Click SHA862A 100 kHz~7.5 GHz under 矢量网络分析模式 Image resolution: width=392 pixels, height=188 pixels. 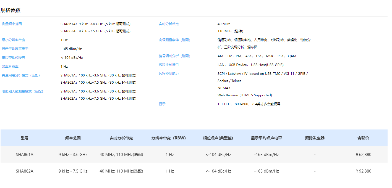tap(98, 83)
